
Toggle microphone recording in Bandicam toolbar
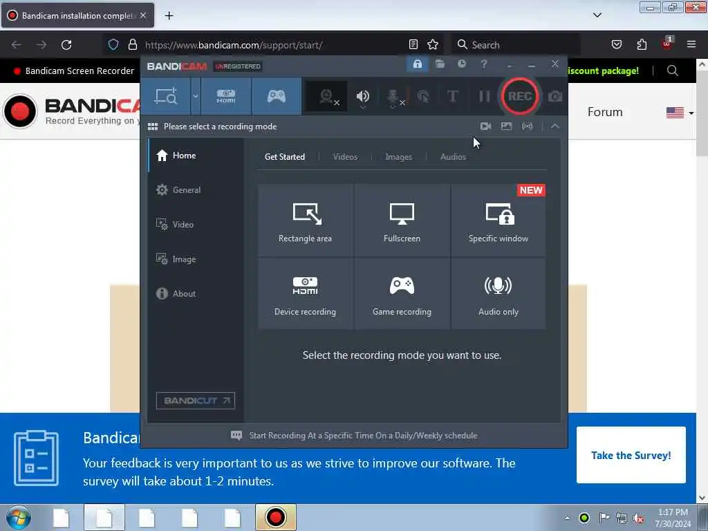393,97
